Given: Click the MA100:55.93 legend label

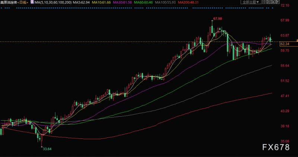Looking at the screenshot, I should click(x=165, y=3).
